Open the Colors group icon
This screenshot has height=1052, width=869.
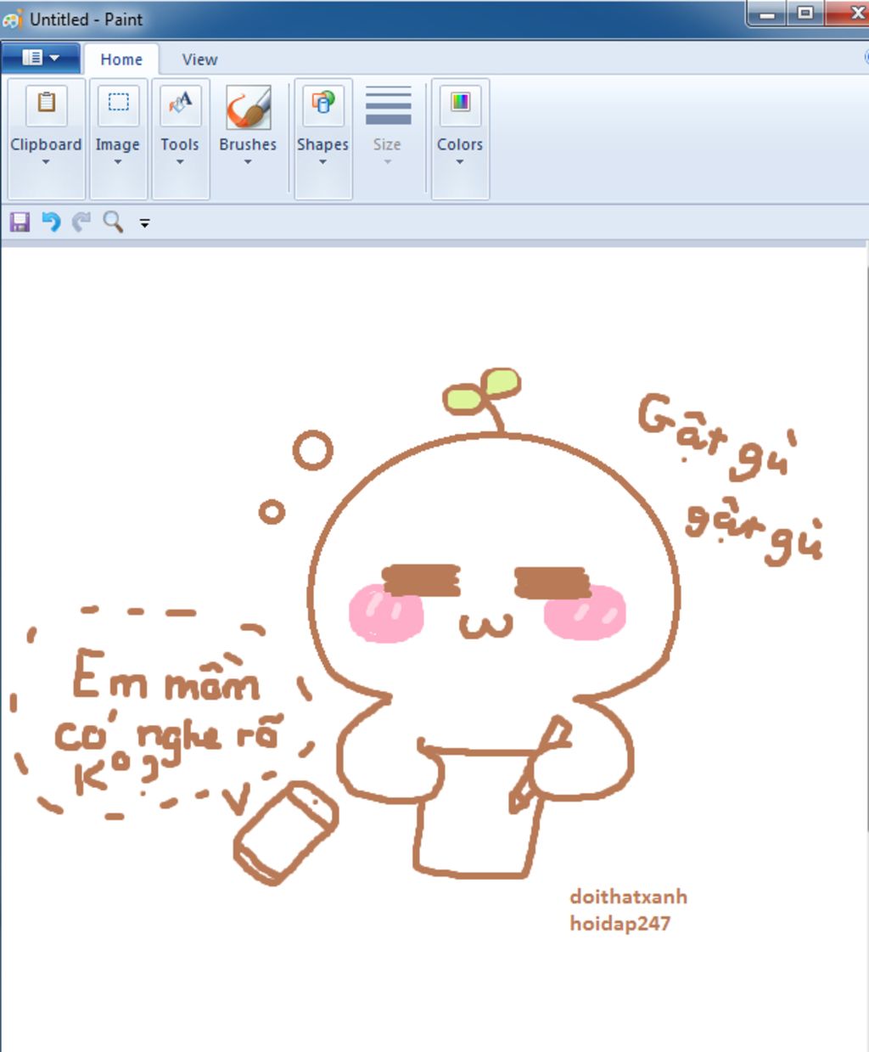pyautogui.click(x=460, y=104)
